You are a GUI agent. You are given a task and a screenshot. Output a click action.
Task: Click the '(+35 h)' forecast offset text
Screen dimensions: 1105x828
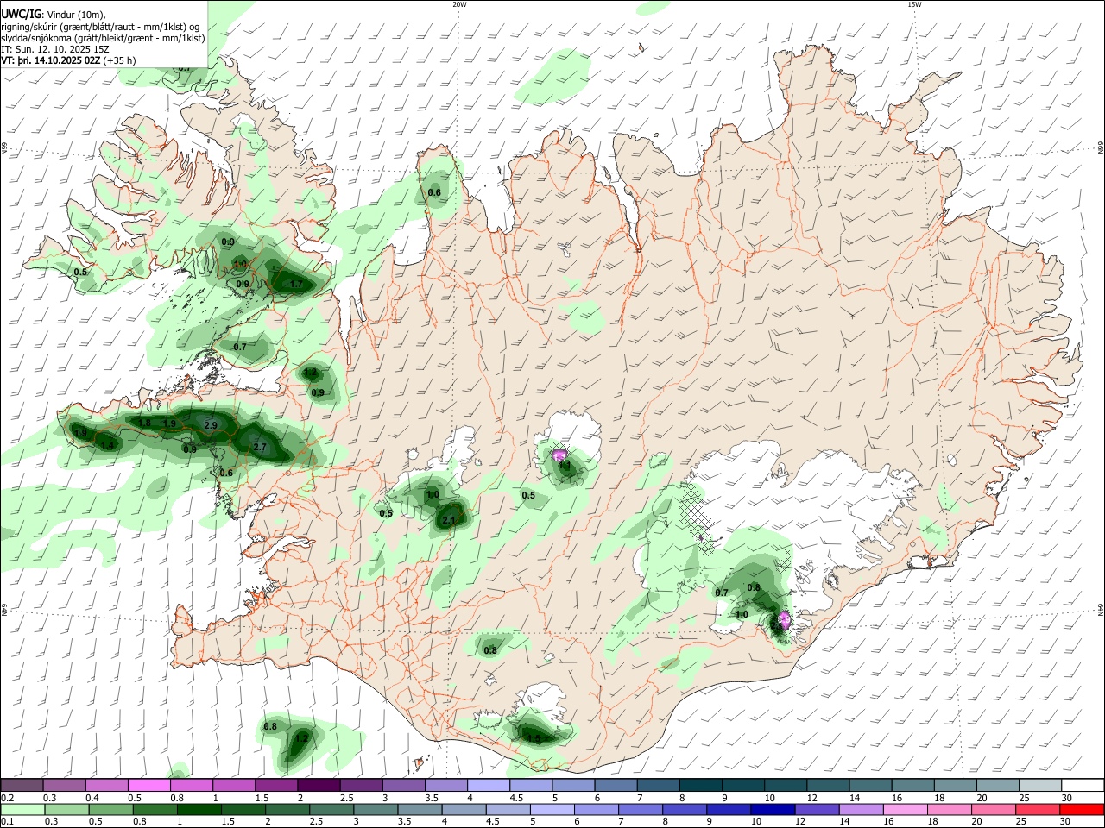(x=119, y=61)
